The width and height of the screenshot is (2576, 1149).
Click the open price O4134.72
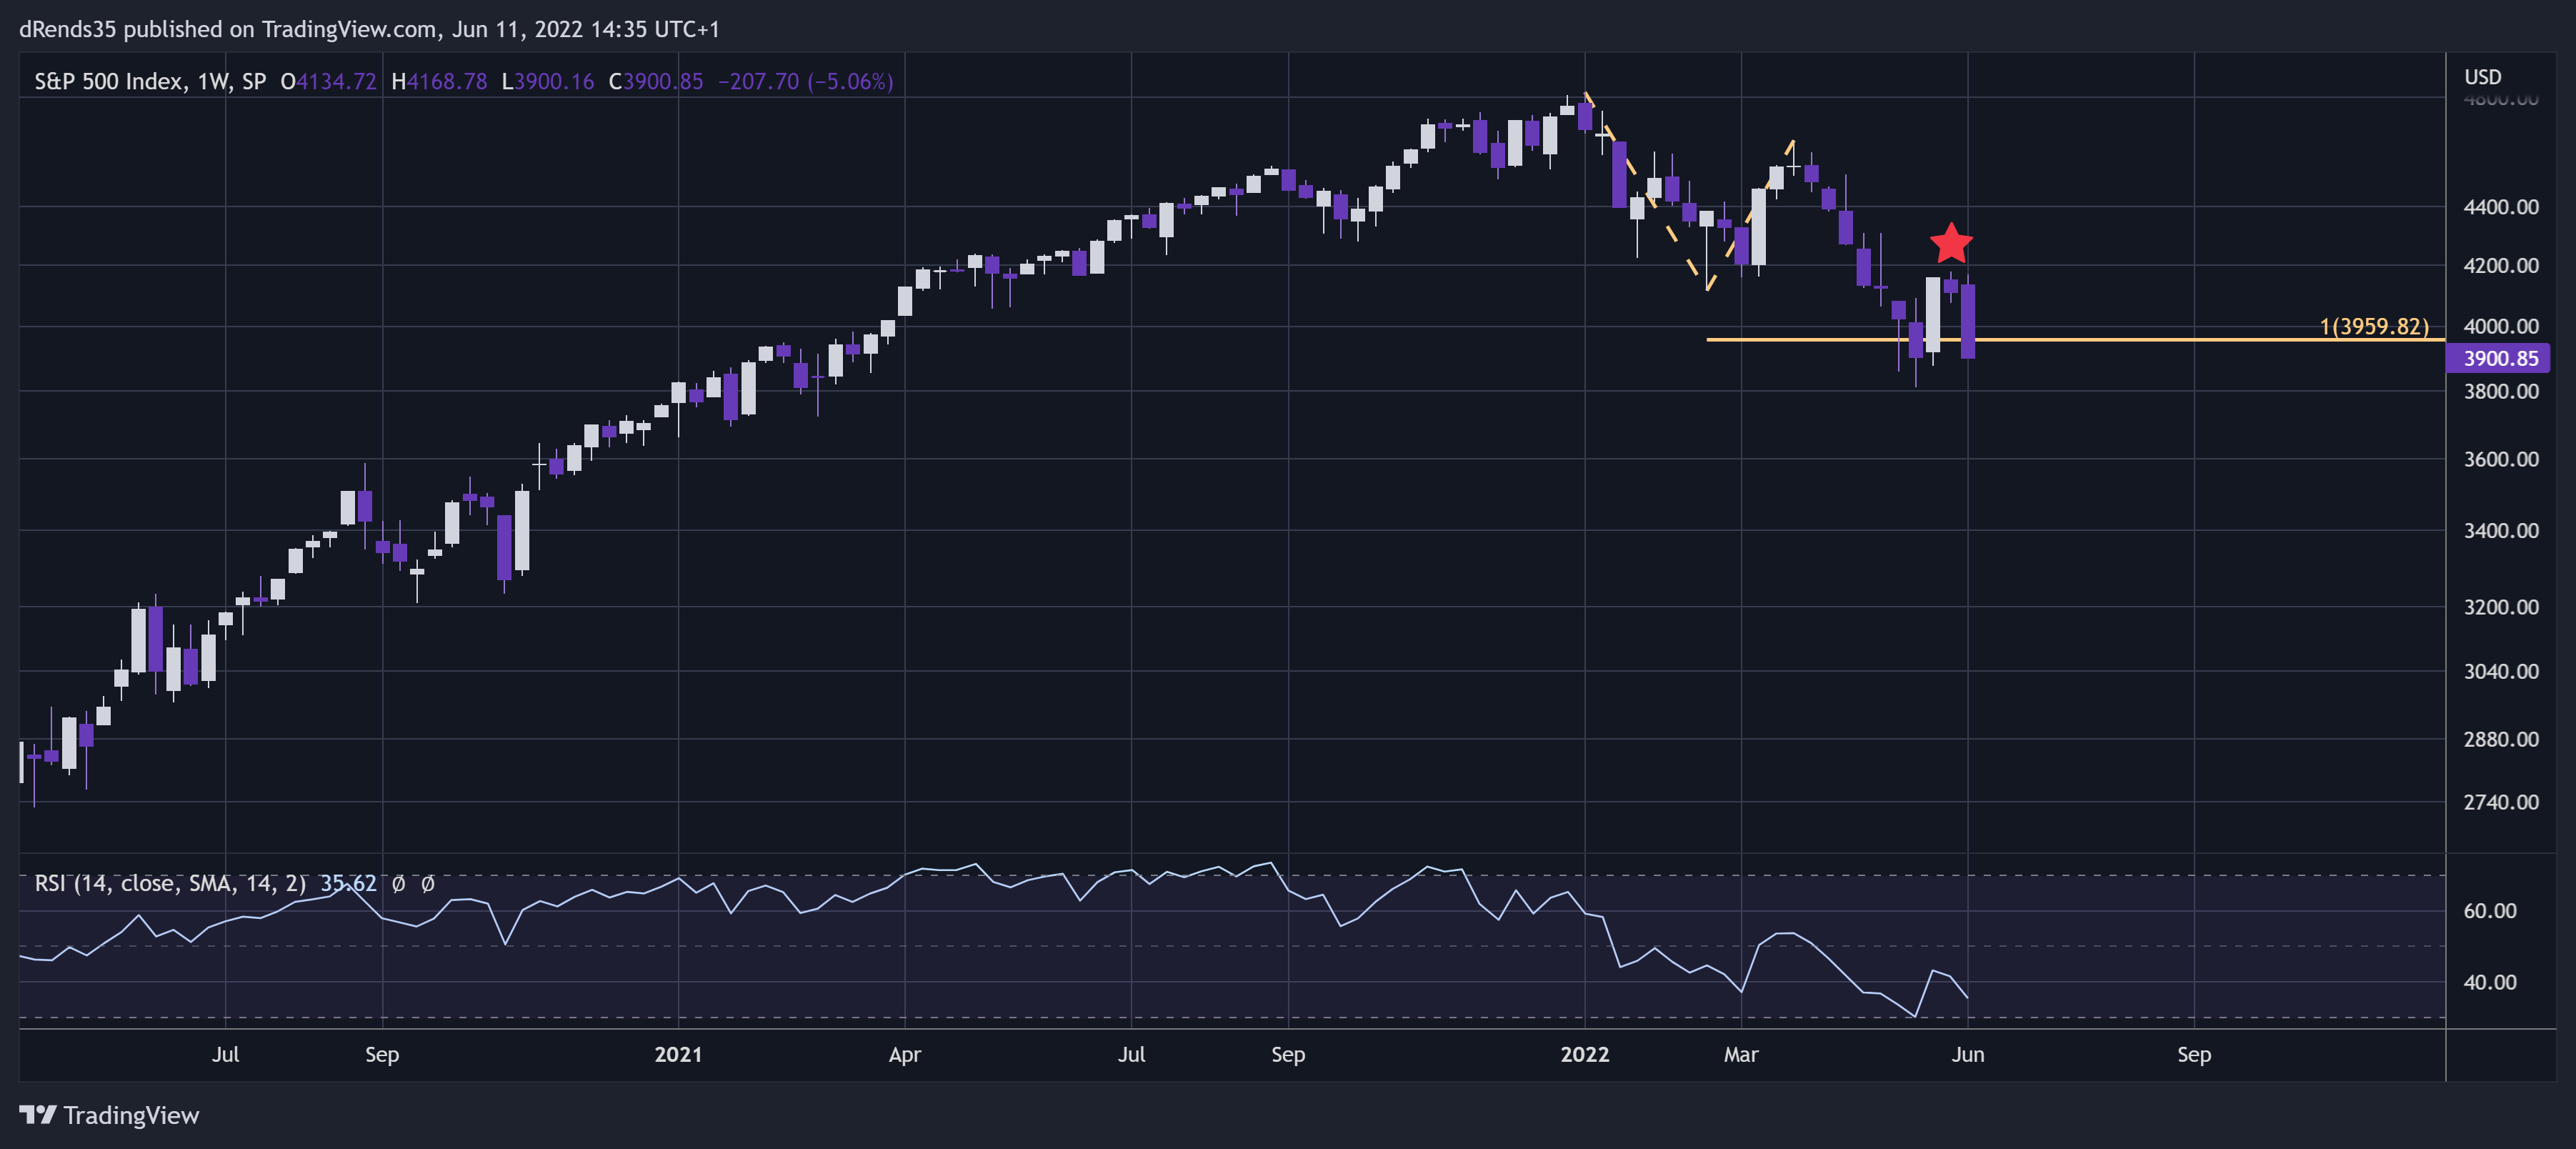328,82
